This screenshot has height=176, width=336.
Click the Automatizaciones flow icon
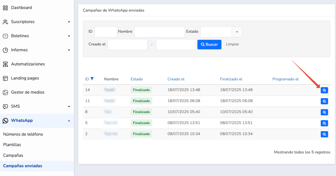(x=5, y=64)
